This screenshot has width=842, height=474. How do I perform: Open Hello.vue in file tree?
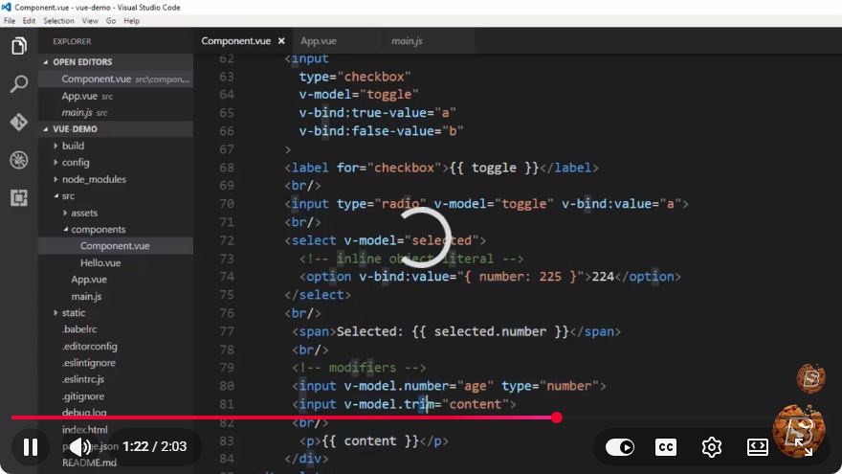100,262
